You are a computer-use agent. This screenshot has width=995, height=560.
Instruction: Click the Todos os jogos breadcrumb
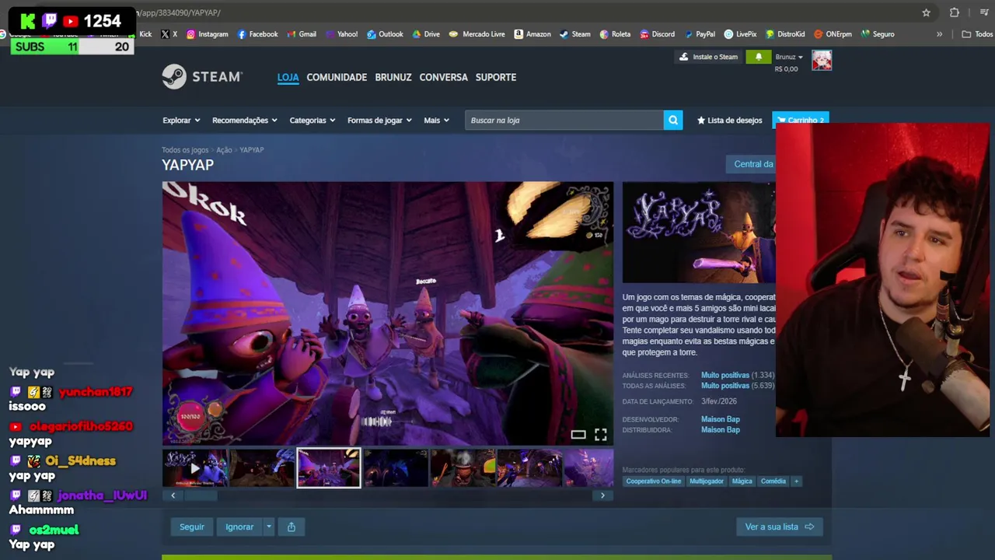(185, 149)
